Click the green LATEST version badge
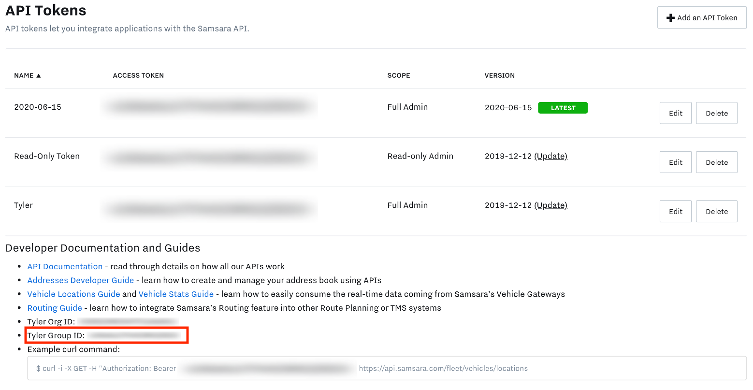 click(x=563, y=108)
